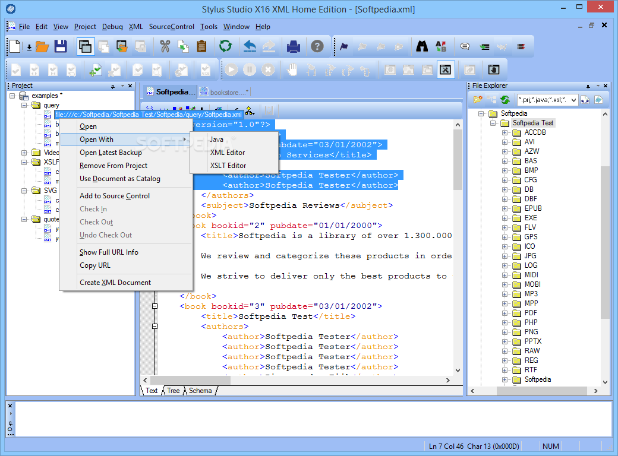The height and width of the screenshot is (456, 618).
Task: Switch to the Schema view tab
Action: pos(200,391)
